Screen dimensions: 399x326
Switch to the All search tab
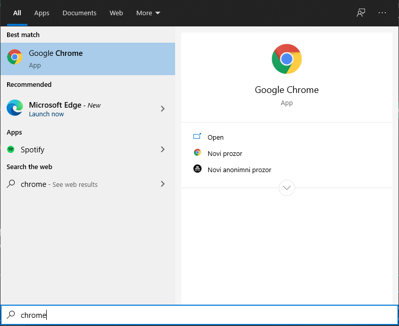point(17,13)
